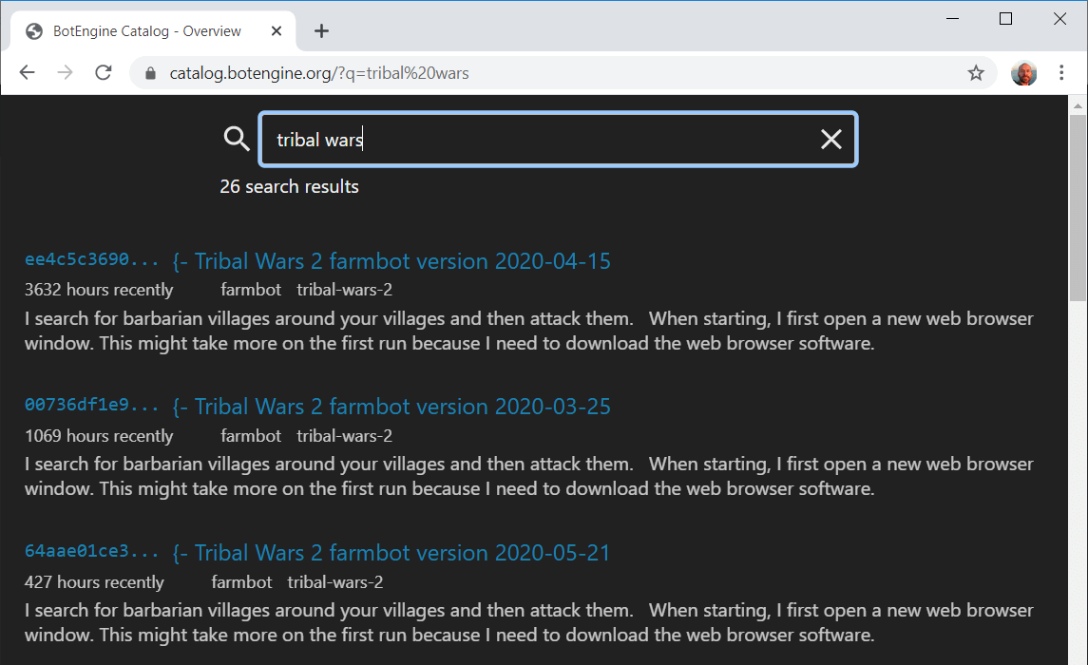Open Chrome's three-dot menu

(1061, 73)
